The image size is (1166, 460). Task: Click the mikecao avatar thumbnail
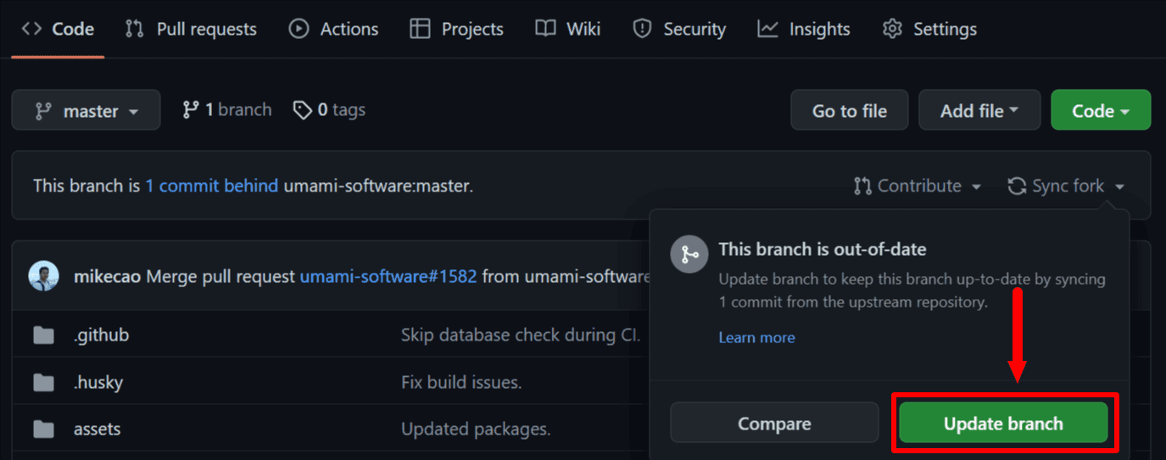coord(43,276)
